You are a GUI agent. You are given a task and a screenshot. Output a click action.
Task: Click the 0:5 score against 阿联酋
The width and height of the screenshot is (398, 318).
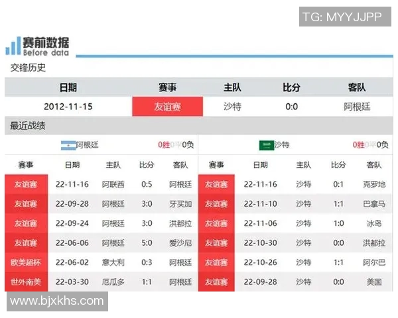click(147, 184)
